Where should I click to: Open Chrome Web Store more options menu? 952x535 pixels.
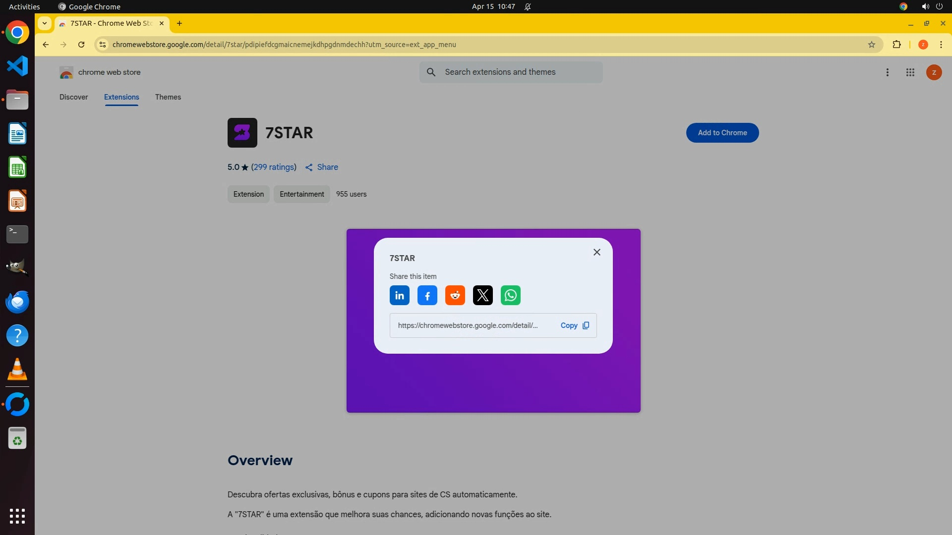(x=887, y=72)
